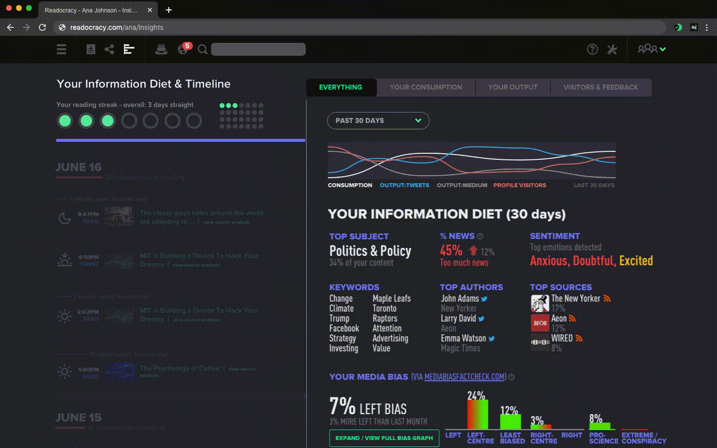Click Twitter icon next to Larry David
This screenshot has width=717, height=448.
481,319
